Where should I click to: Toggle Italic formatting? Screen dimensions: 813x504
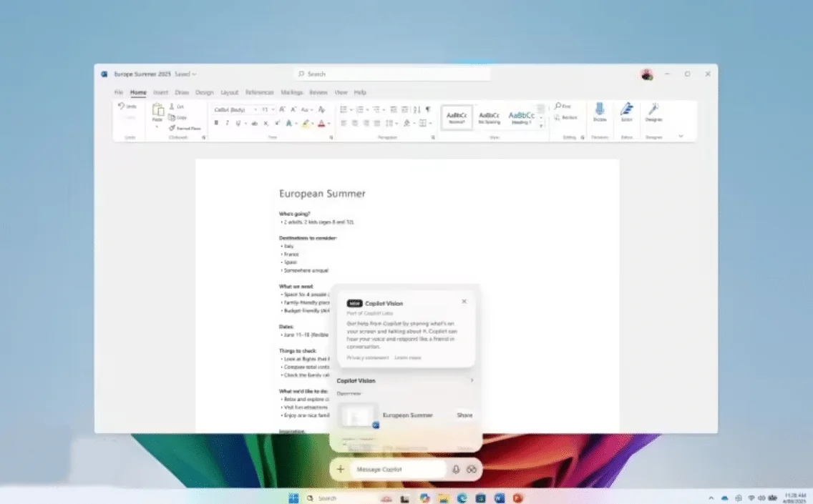point(227,123)
